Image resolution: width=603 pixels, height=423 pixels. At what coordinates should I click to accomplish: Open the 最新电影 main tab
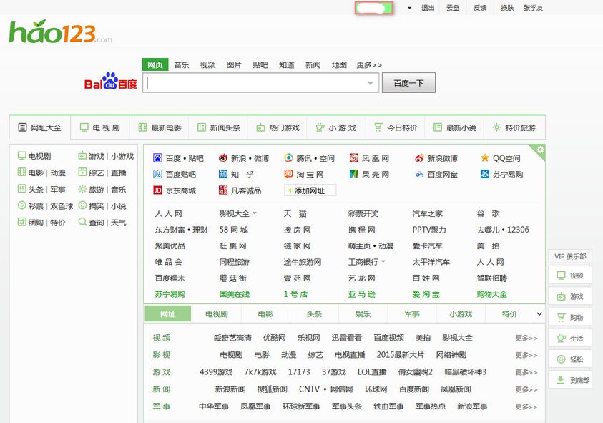(160, 127)
